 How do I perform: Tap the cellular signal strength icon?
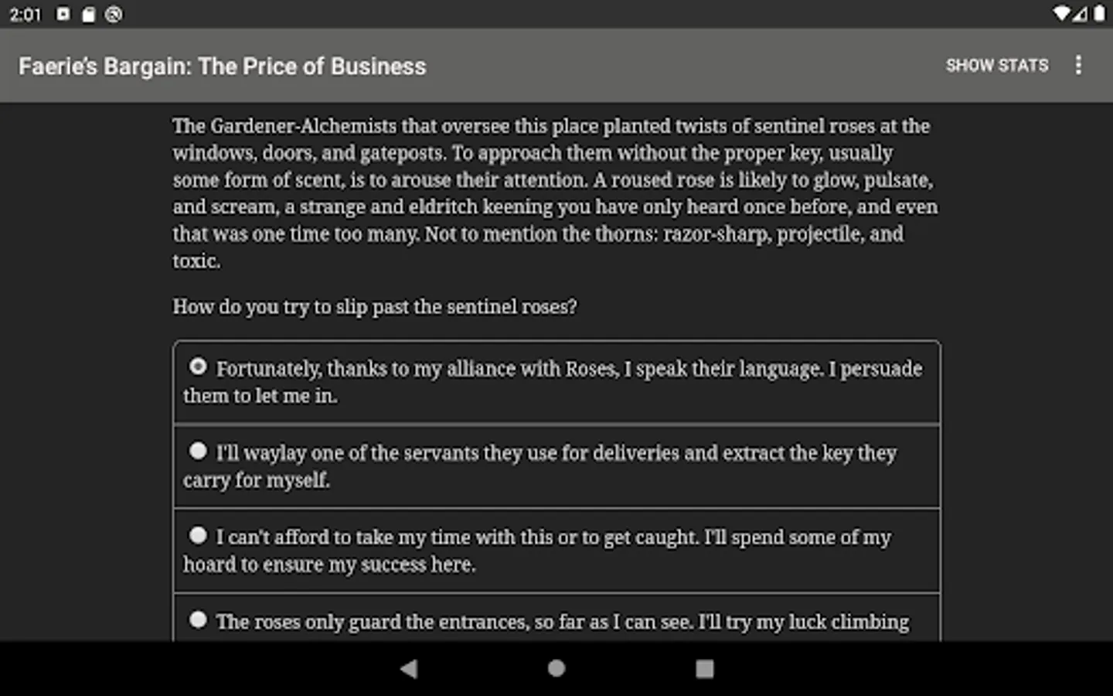[x=1081, y=14]
